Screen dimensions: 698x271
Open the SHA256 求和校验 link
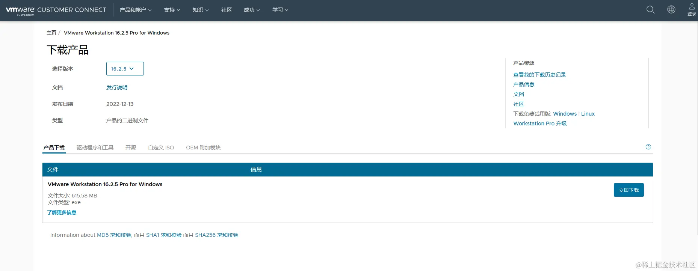(217, 235)
